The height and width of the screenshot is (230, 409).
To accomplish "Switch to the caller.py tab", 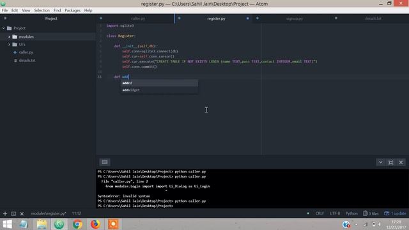I will [x=138, y=19].
